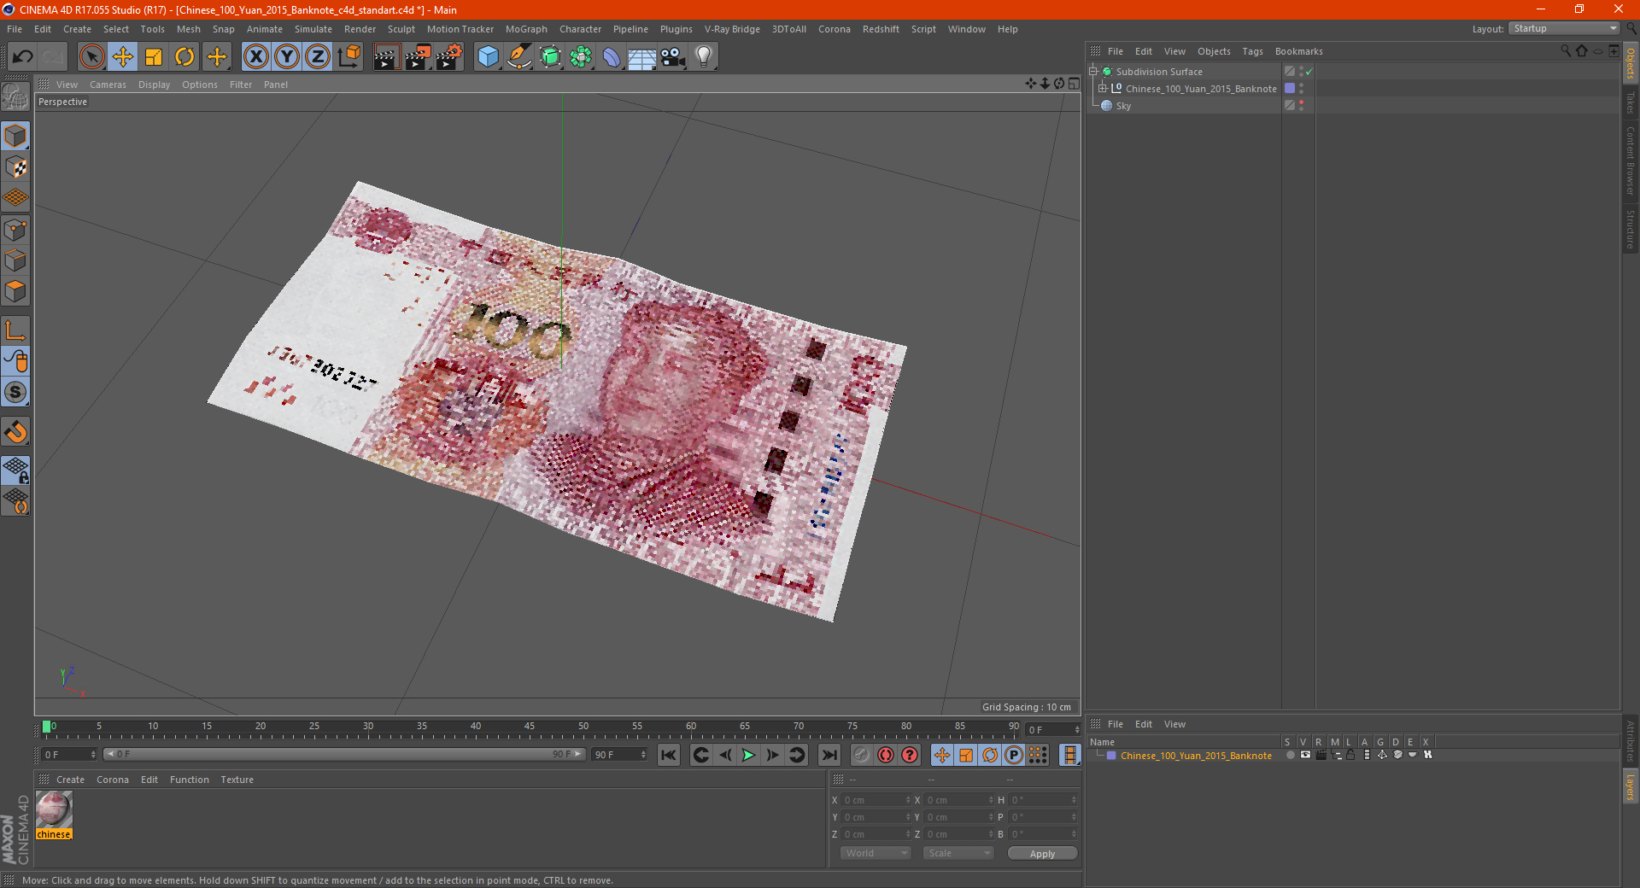Open the World coordinate dropdown
Viewport: 1640px width, 888px height.
tap(876, 853)
